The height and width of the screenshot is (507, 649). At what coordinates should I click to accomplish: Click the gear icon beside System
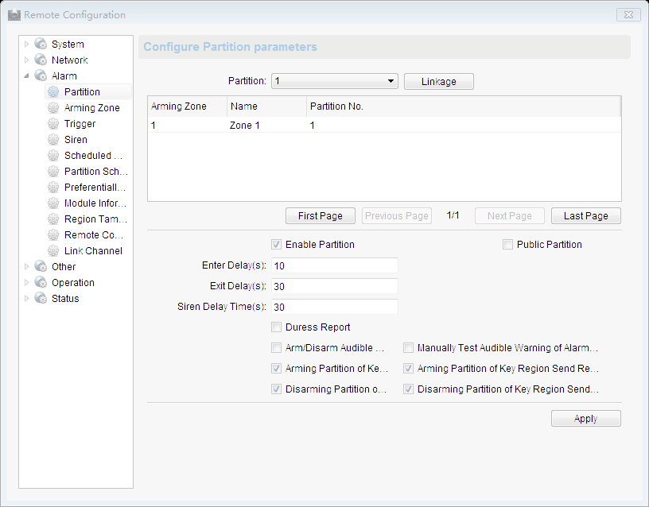click(41, 44)
